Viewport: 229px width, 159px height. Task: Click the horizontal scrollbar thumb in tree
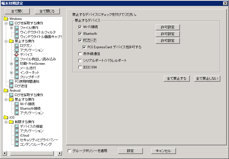coord(32,153)
